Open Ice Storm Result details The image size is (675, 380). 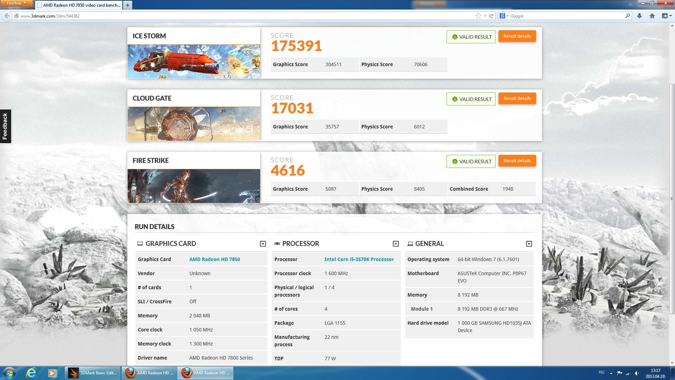(517, 36)
